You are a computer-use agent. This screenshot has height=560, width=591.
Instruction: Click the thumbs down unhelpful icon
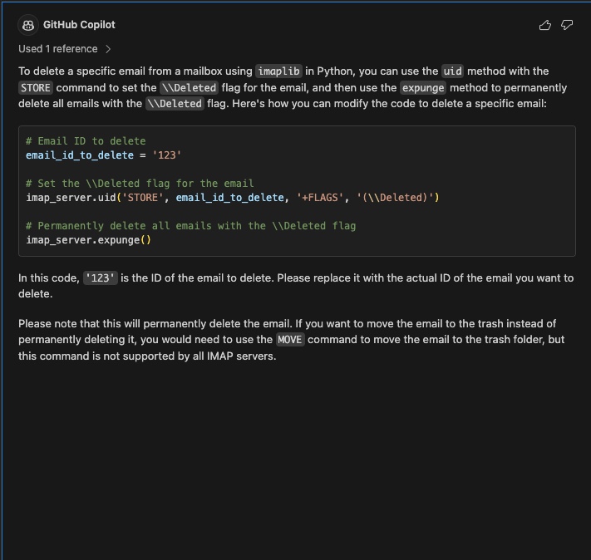[x=567, y=25]
